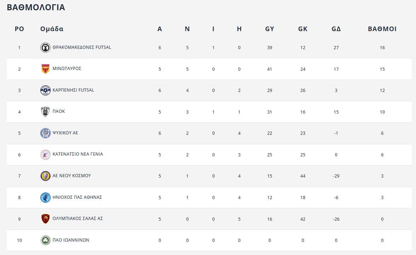Click the ΚΑΤΕΝΑΤΣΙΟ ΝΕΑ ΓΕΝΙΑ logo

[45, 155]
